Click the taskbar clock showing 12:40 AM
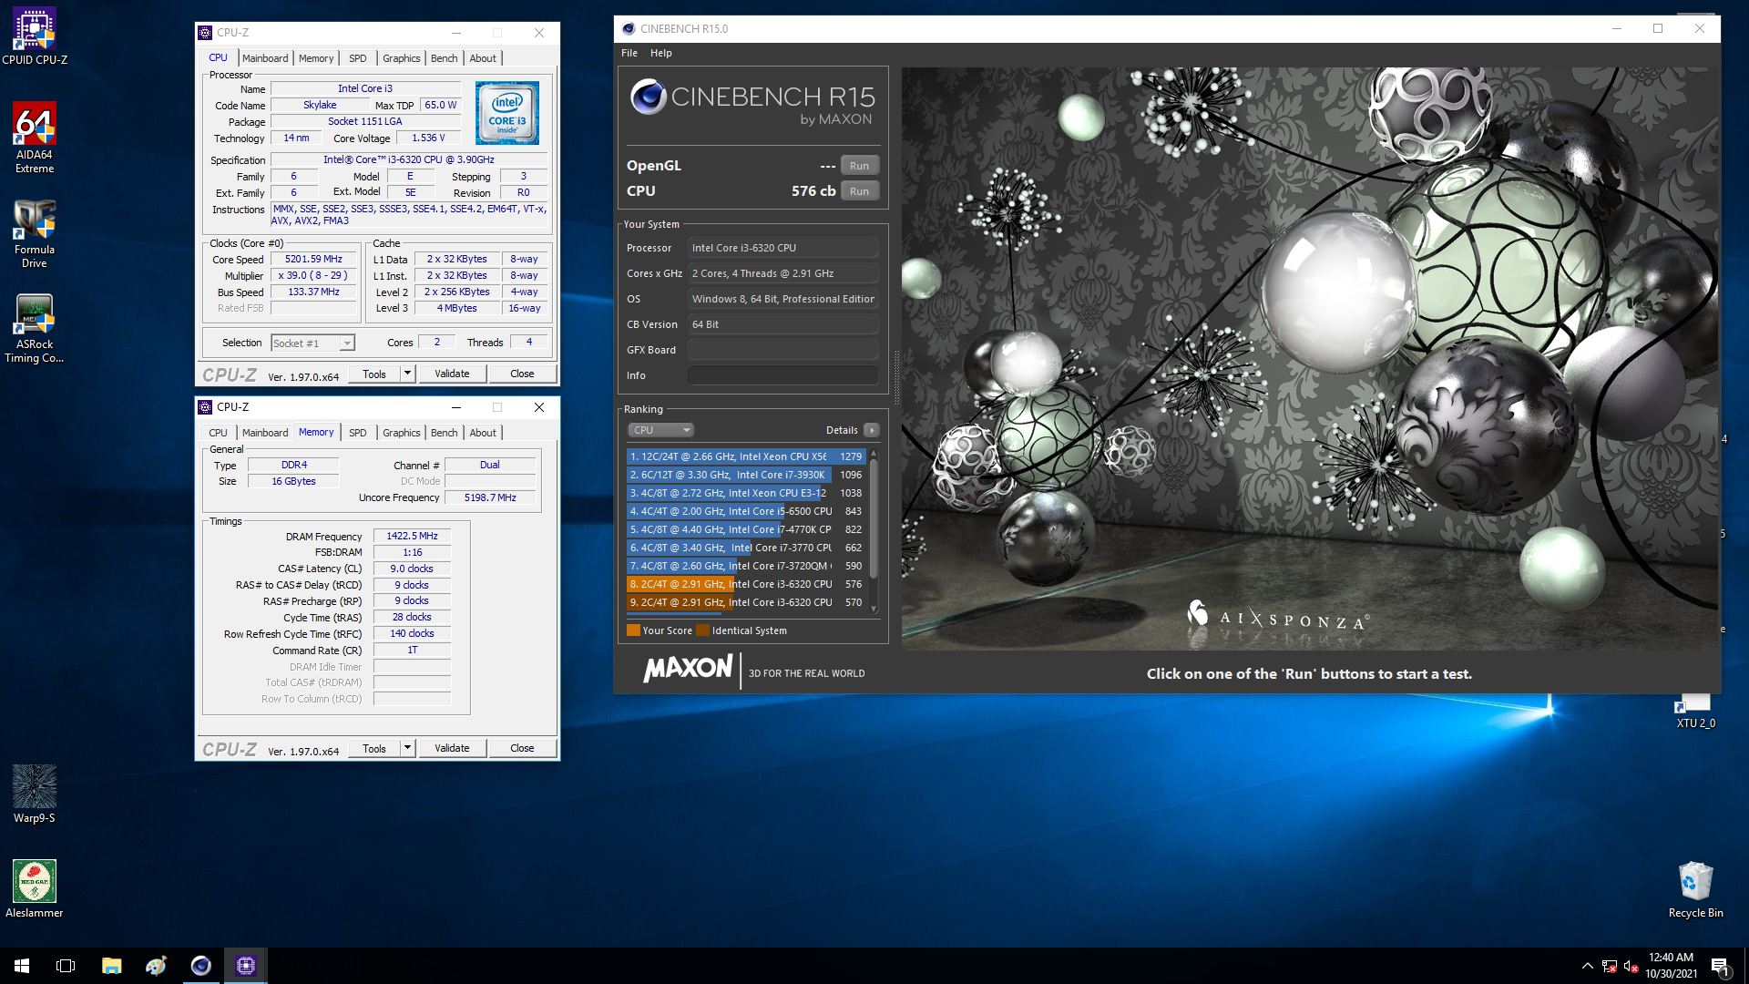 tap(1671, 966)
